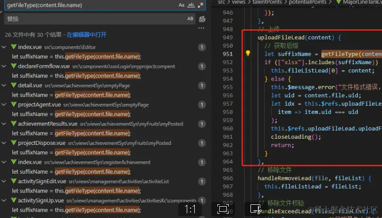Collapse projectDispose.vue result group
The height and width of the screenshot is (218, 382).
(4, 143)
